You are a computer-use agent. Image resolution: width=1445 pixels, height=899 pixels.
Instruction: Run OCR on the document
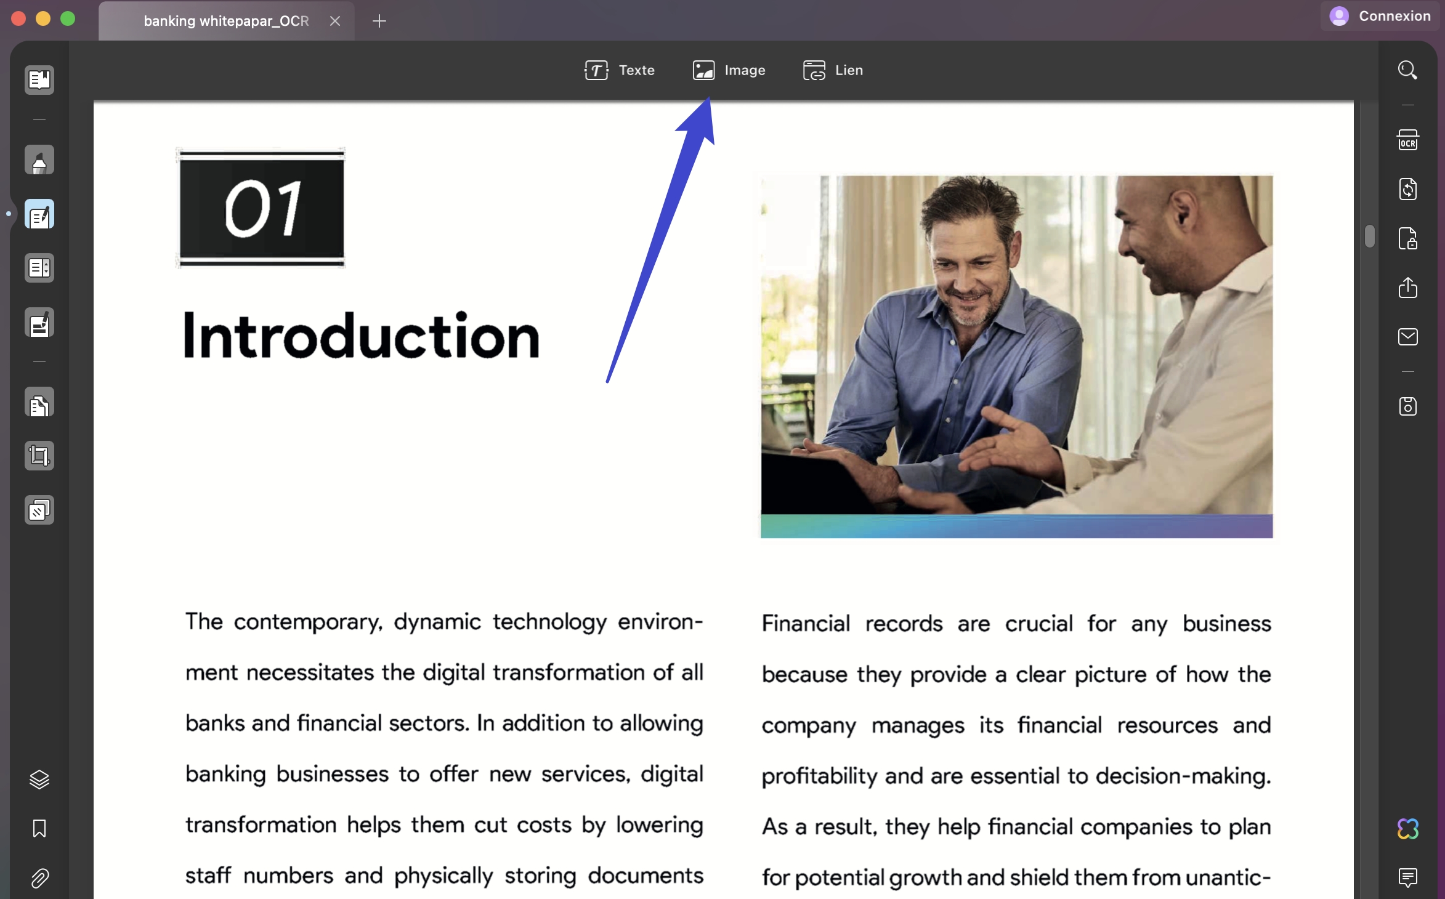[x=1408, y=139]
